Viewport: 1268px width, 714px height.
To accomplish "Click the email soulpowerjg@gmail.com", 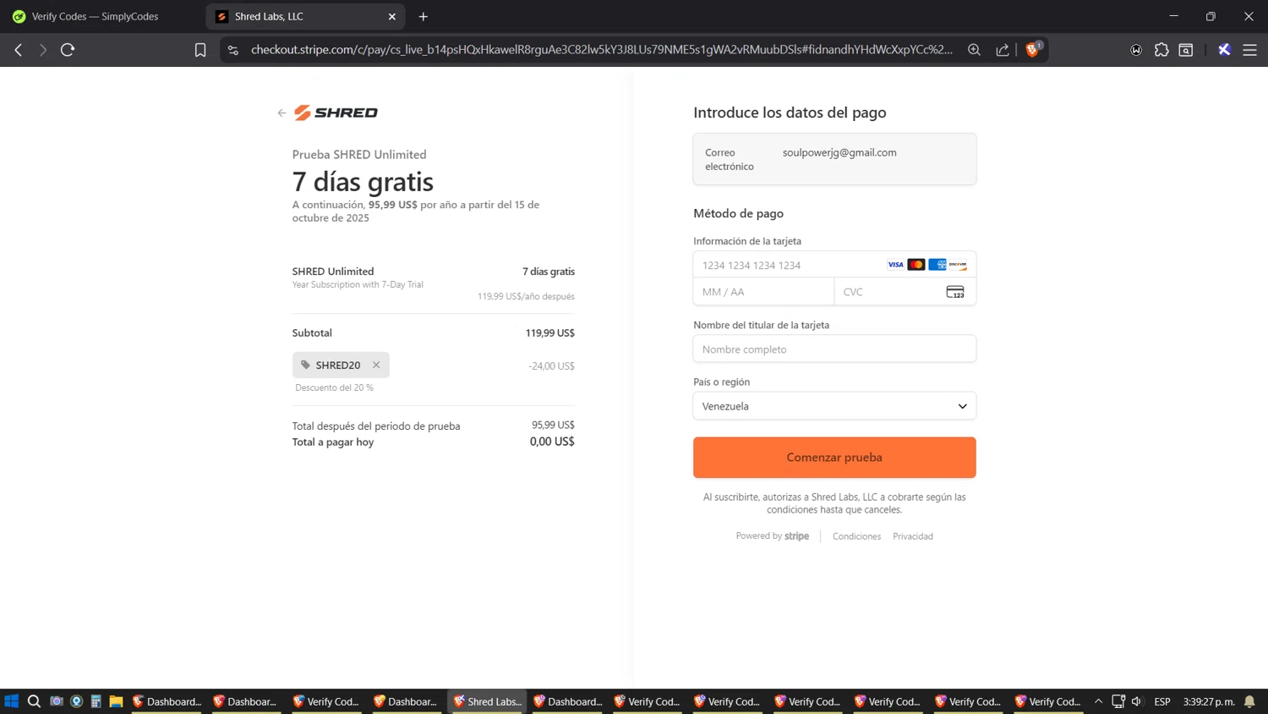I will click(839, 152).
